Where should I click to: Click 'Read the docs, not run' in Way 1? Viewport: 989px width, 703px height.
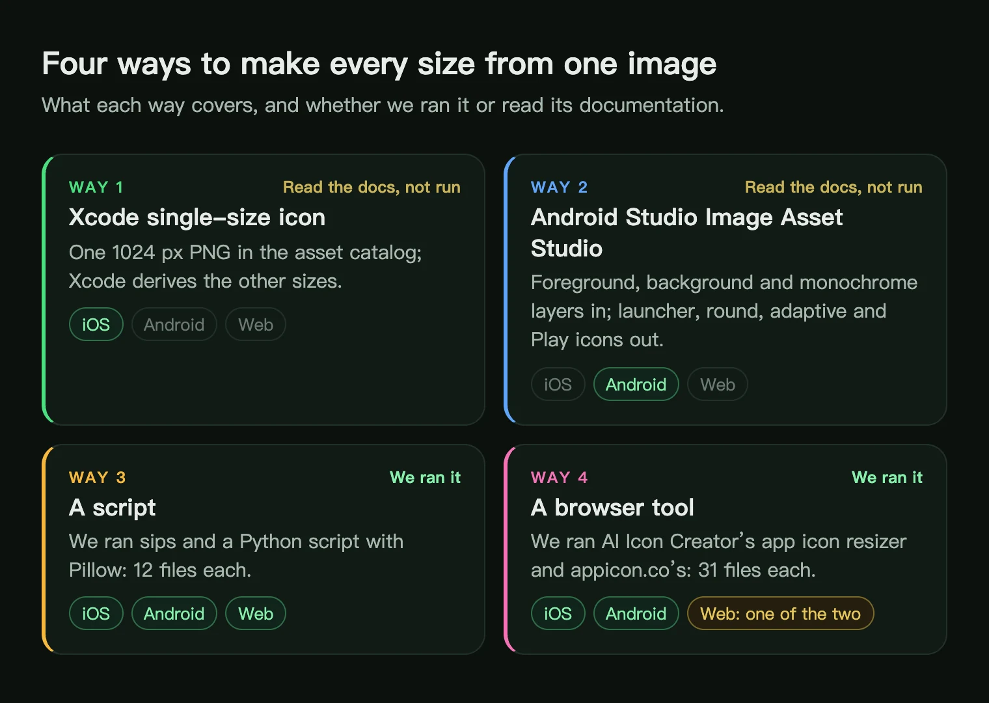(372, 187)
